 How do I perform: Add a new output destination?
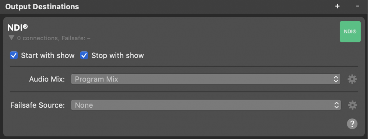[x=337, y=6]
